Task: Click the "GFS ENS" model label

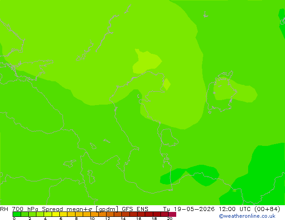Action: tap(135, 209)
